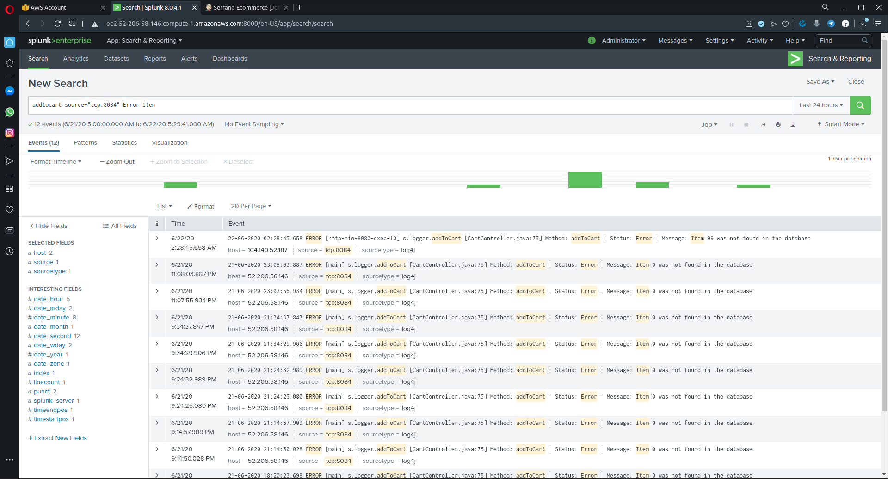The width and height of the screenshot is (888, 479).
Task: Click Close next to Save As
Action: pos(856,82)
